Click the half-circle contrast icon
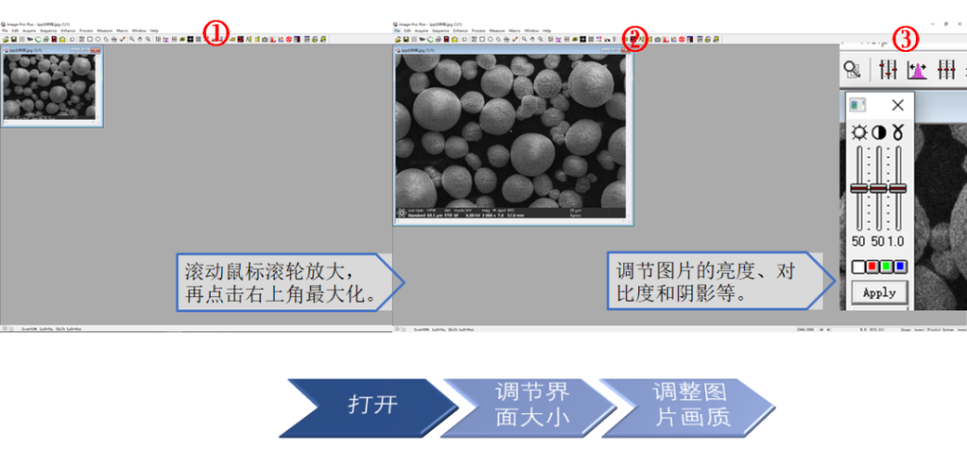967x467 pixels. [878, 133]
